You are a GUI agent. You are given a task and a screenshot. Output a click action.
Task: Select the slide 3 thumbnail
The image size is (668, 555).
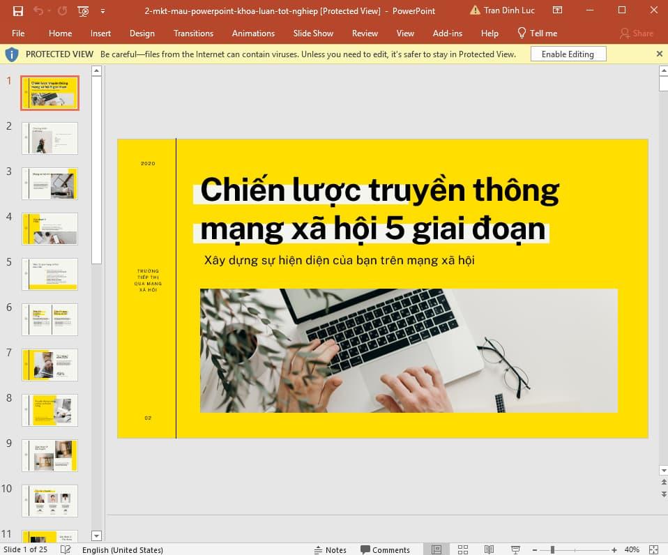(50, 183)
